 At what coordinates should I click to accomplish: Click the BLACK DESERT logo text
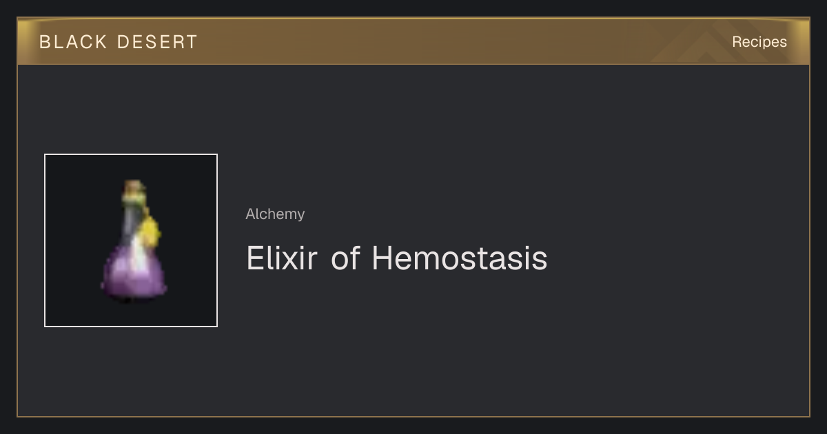click(119, 42)
